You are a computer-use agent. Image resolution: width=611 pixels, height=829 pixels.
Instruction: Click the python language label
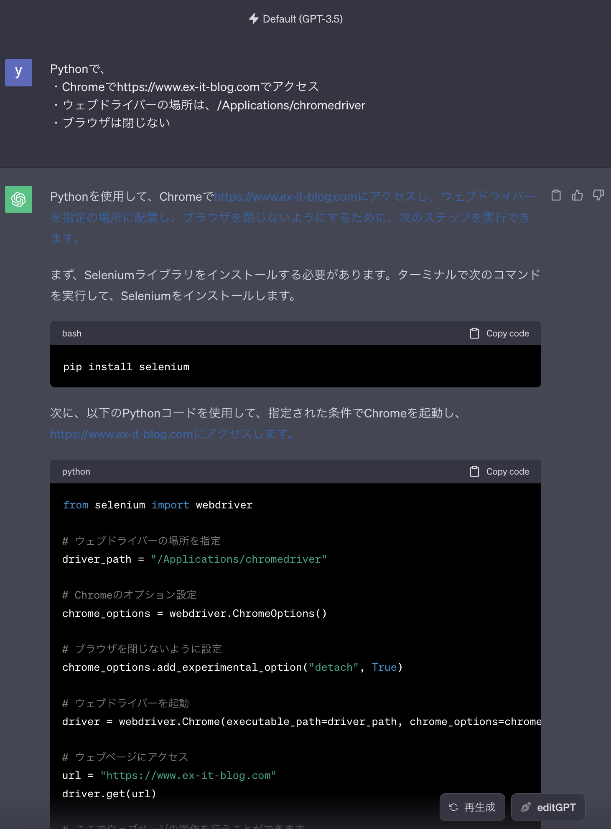point(76,471)
